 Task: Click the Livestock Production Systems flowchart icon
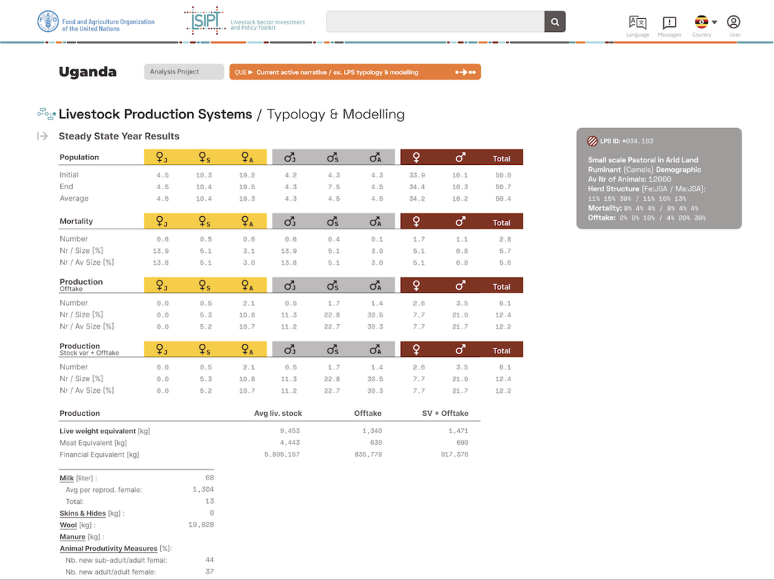(46, 114)
